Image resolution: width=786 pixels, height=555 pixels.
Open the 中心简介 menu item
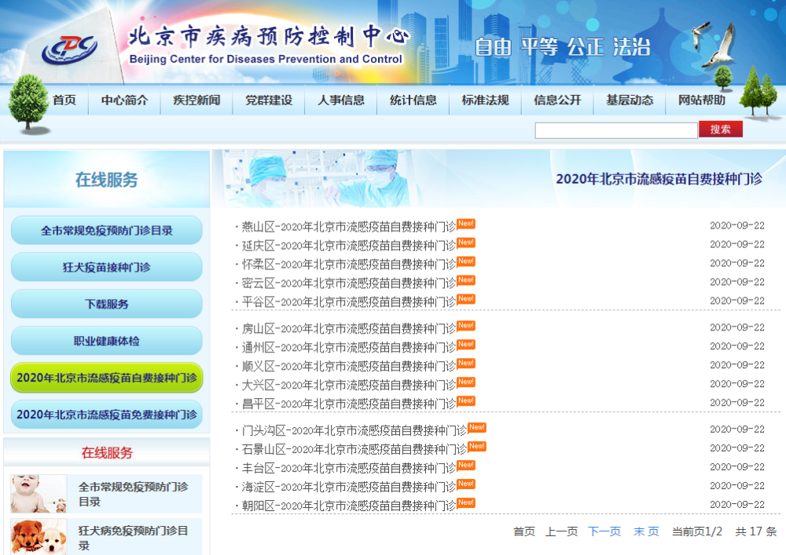124,100
